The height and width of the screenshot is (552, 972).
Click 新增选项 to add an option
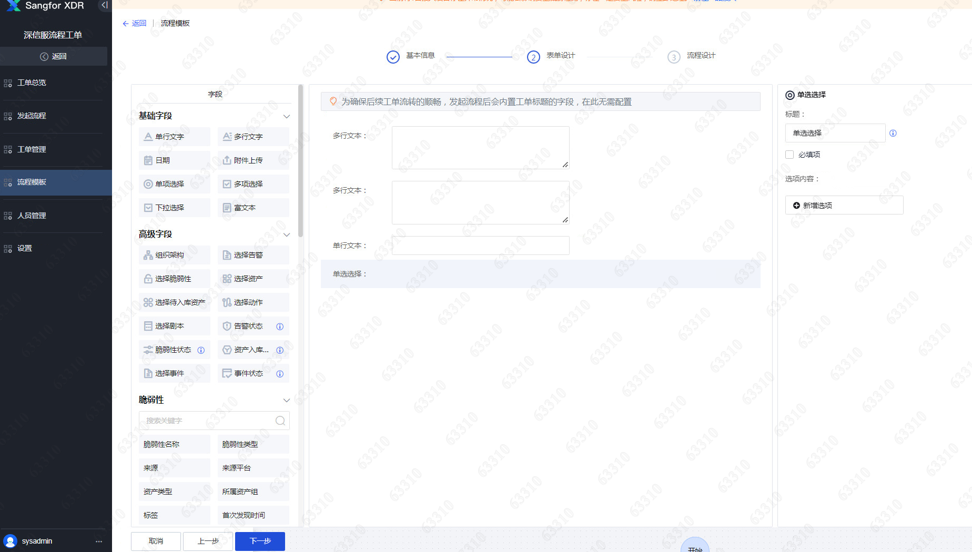point(844,206)
